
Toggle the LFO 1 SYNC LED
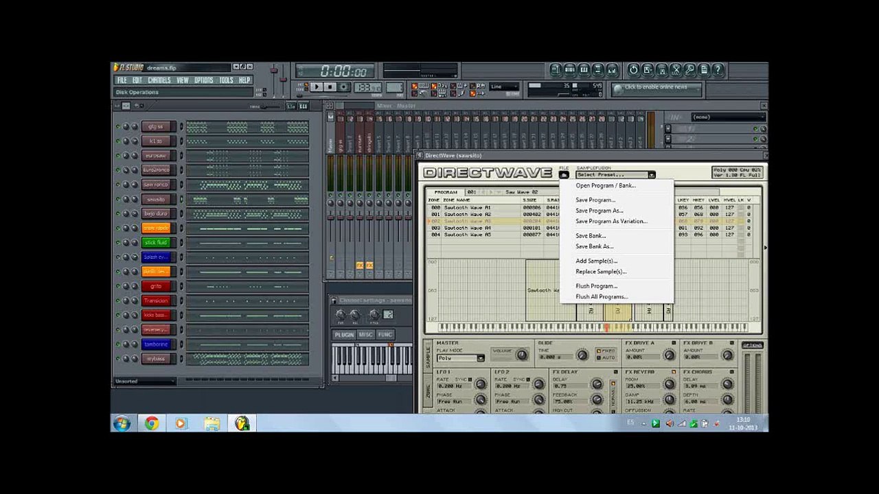point(470,379)
